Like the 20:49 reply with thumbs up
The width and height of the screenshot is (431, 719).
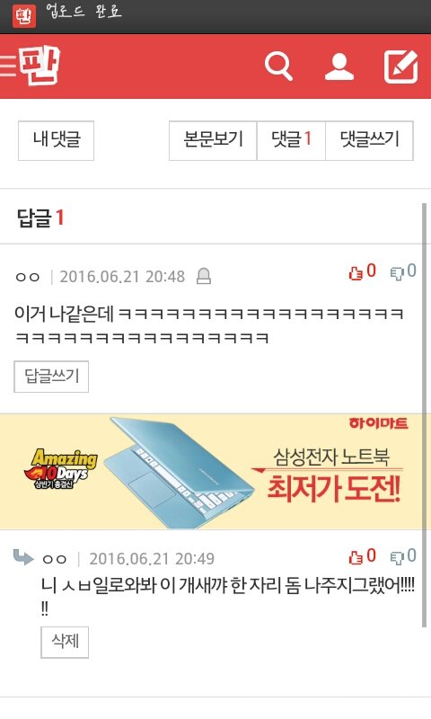(x=362, y=556)
